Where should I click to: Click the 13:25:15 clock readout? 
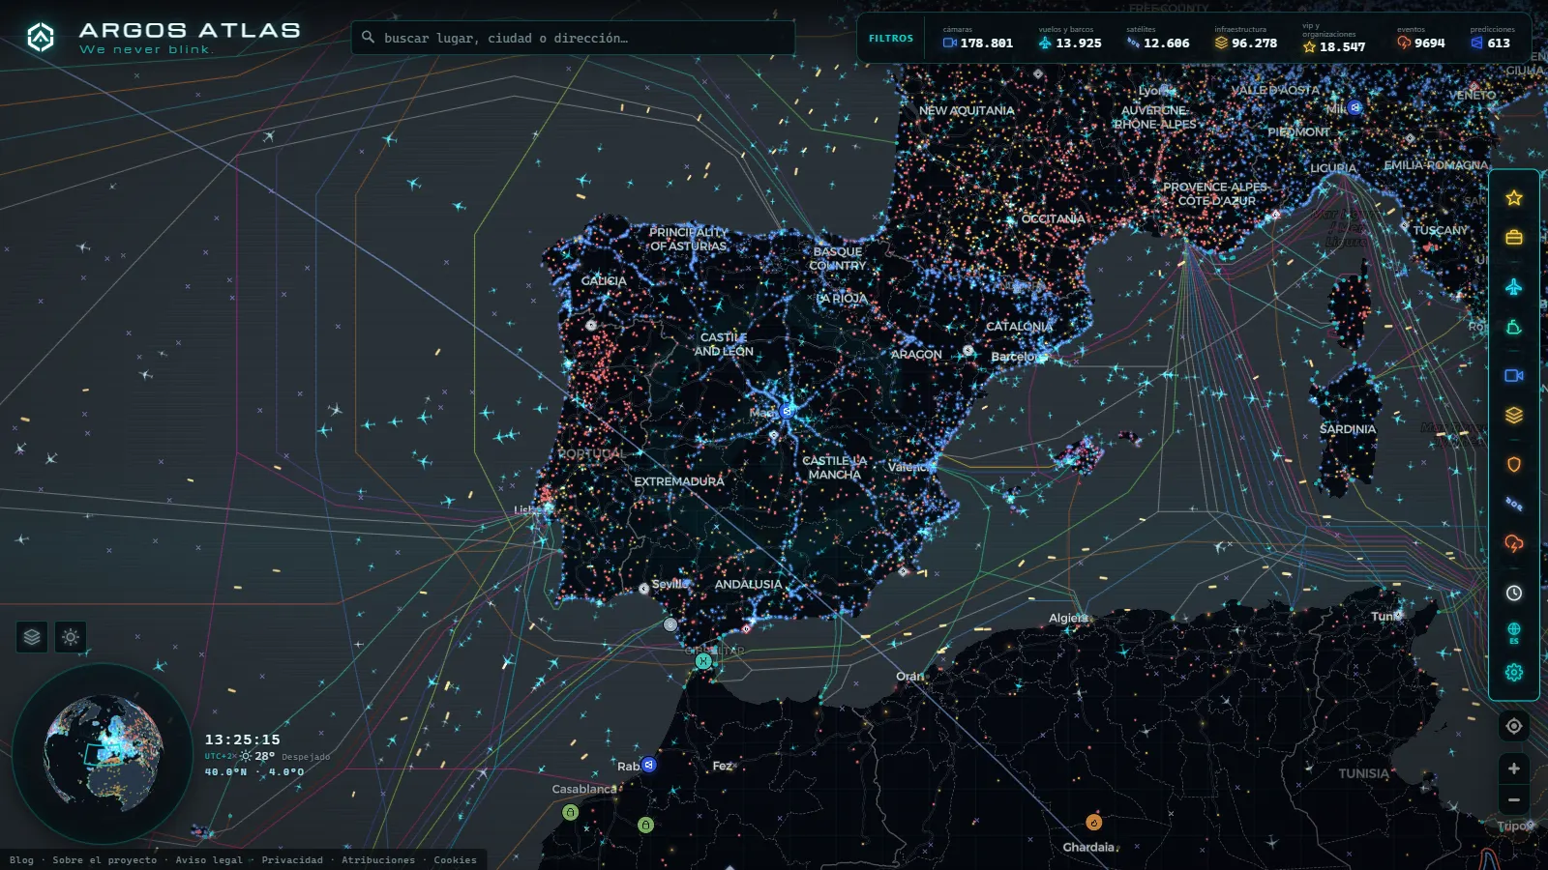[x=242, y=739]
